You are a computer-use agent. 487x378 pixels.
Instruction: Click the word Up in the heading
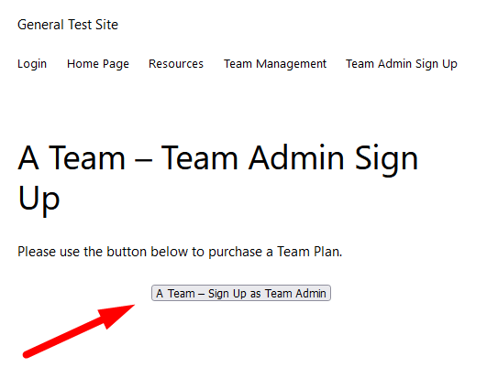point(39,199)
